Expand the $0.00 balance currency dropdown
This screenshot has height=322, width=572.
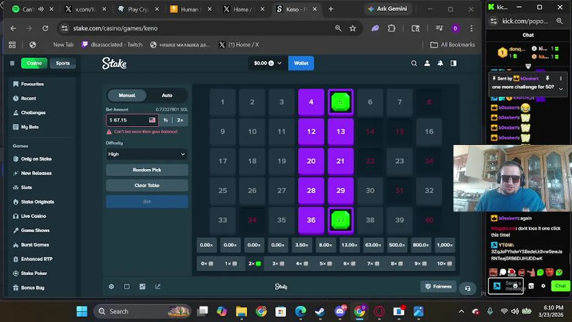click(x=268, y=63)
